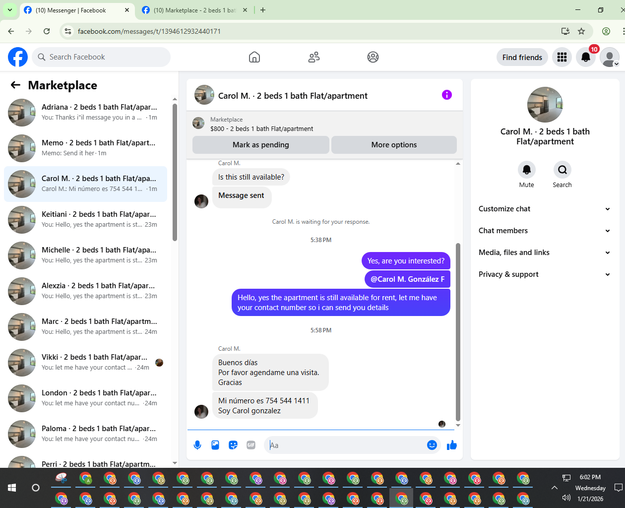Open Carol M. listing thumbnail in side panel
The image size is (625, 508).
point(545,105)
